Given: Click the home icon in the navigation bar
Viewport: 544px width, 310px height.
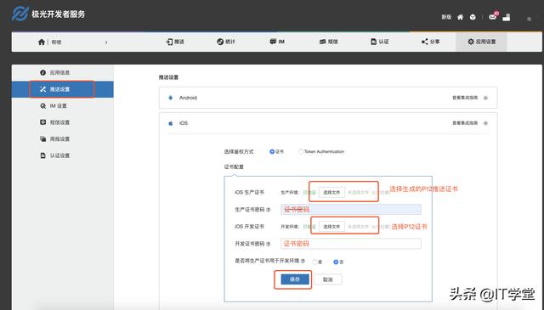Looking at the screenshot, I should tap(42, 42).
